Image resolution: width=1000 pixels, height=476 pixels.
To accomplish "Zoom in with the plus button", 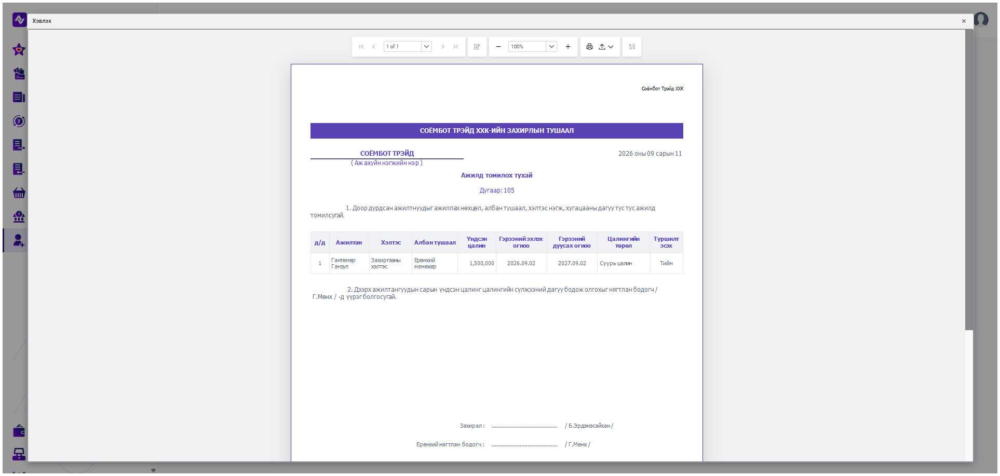I will click(568, 47).
